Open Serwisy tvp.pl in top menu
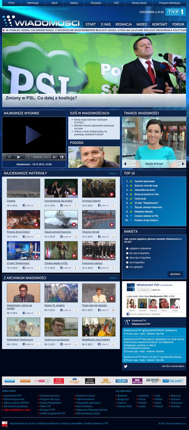Image resolution: width=189 pixels, height=430 pixels. pos(139,3)
